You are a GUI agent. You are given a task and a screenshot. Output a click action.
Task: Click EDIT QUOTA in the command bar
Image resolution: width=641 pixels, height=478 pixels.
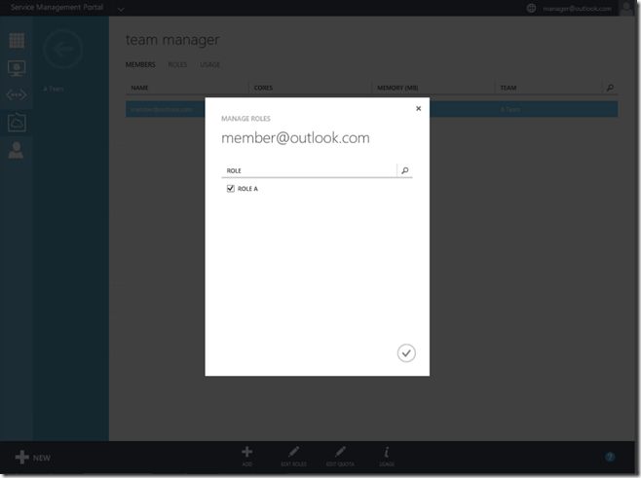(340, 456)
